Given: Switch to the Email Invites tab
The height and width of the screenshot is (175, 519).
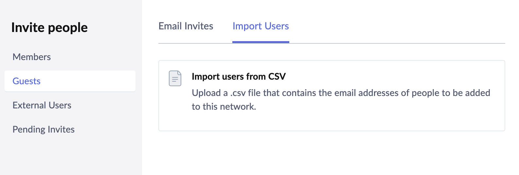Looking at the screenshot, I should (x=186, y=26).
